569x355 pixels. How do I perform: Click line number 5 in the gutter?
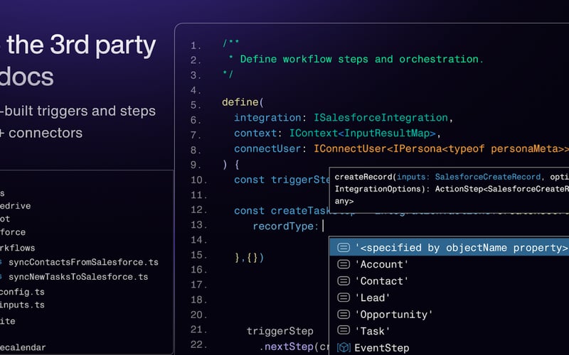click(x=196, y=105)
